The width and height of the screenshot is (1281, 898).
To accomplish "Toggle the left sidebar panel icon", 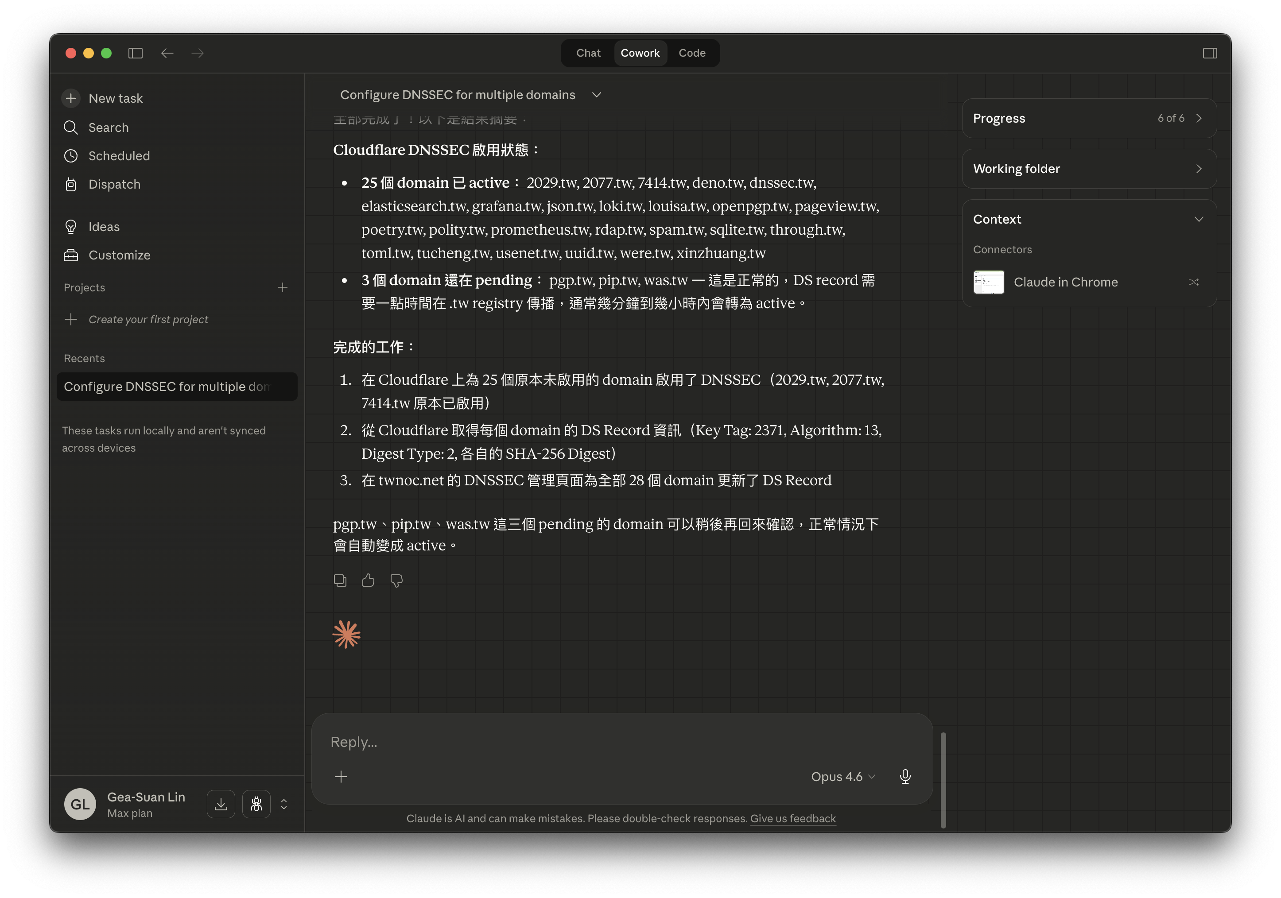I will click(136, 53).
